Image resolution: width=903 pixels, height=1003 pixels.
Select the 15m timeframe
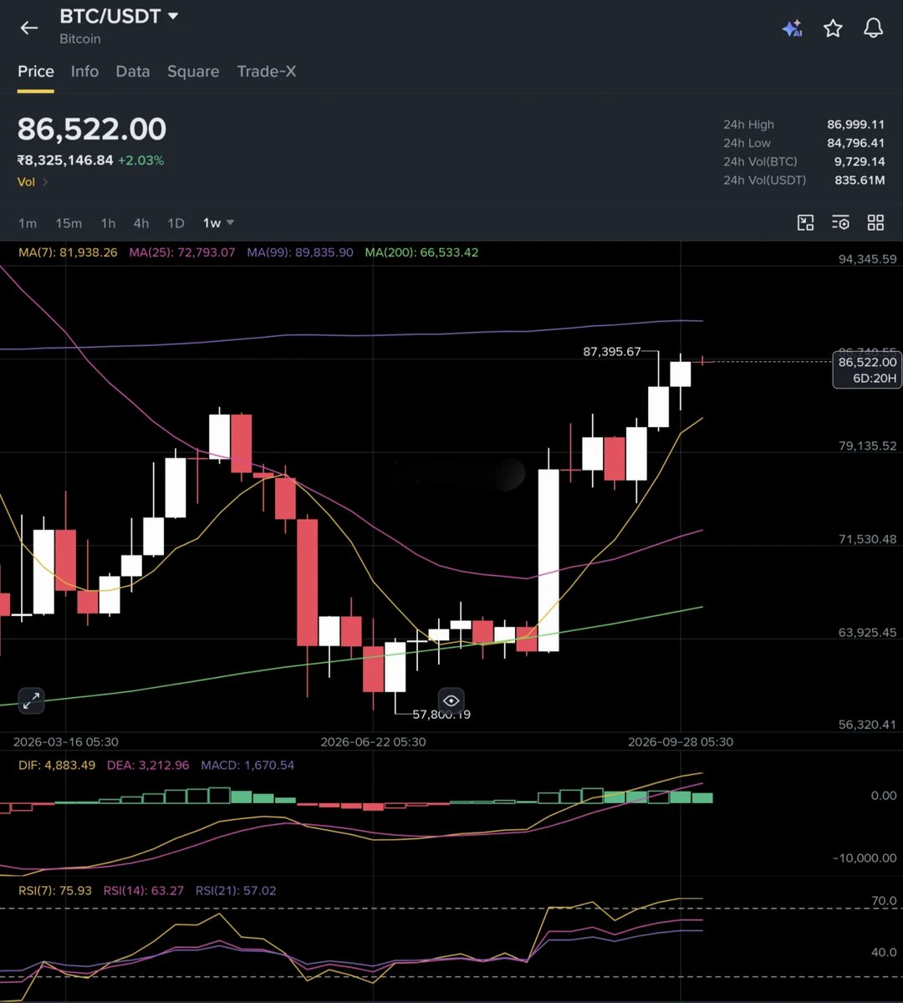[69, 223]
